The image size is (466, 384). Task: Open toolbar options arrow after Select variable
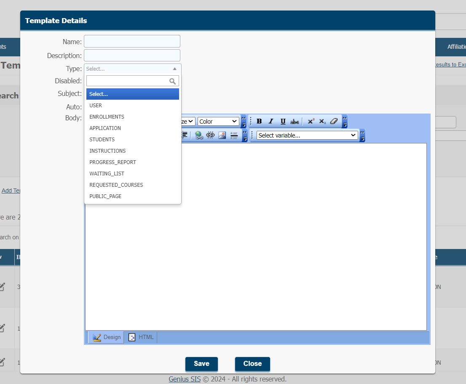click(363, 135)
